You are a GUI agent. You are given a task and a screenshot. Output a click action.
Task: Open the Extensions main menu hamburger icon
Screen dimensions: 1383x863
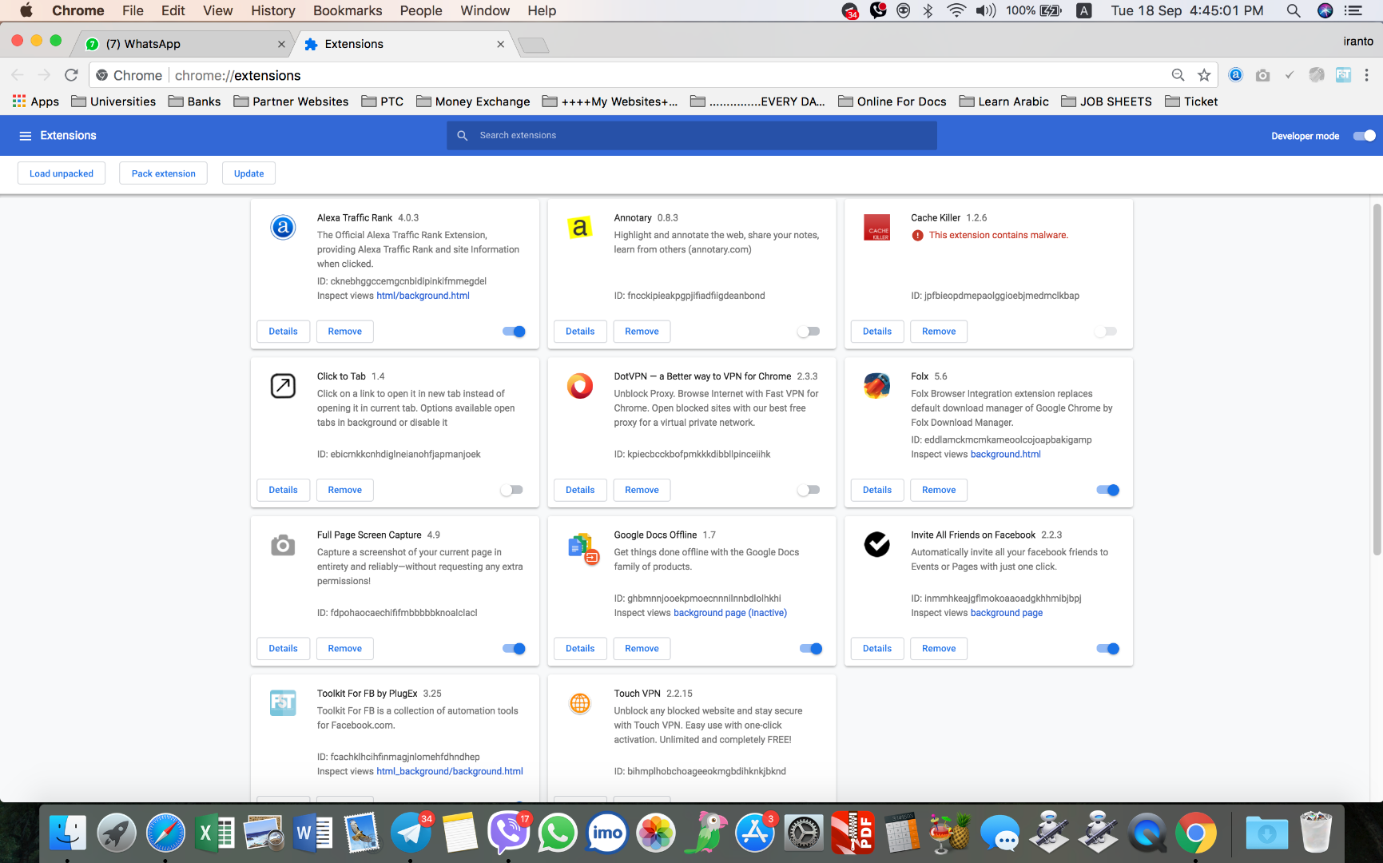tap(26, 136)
